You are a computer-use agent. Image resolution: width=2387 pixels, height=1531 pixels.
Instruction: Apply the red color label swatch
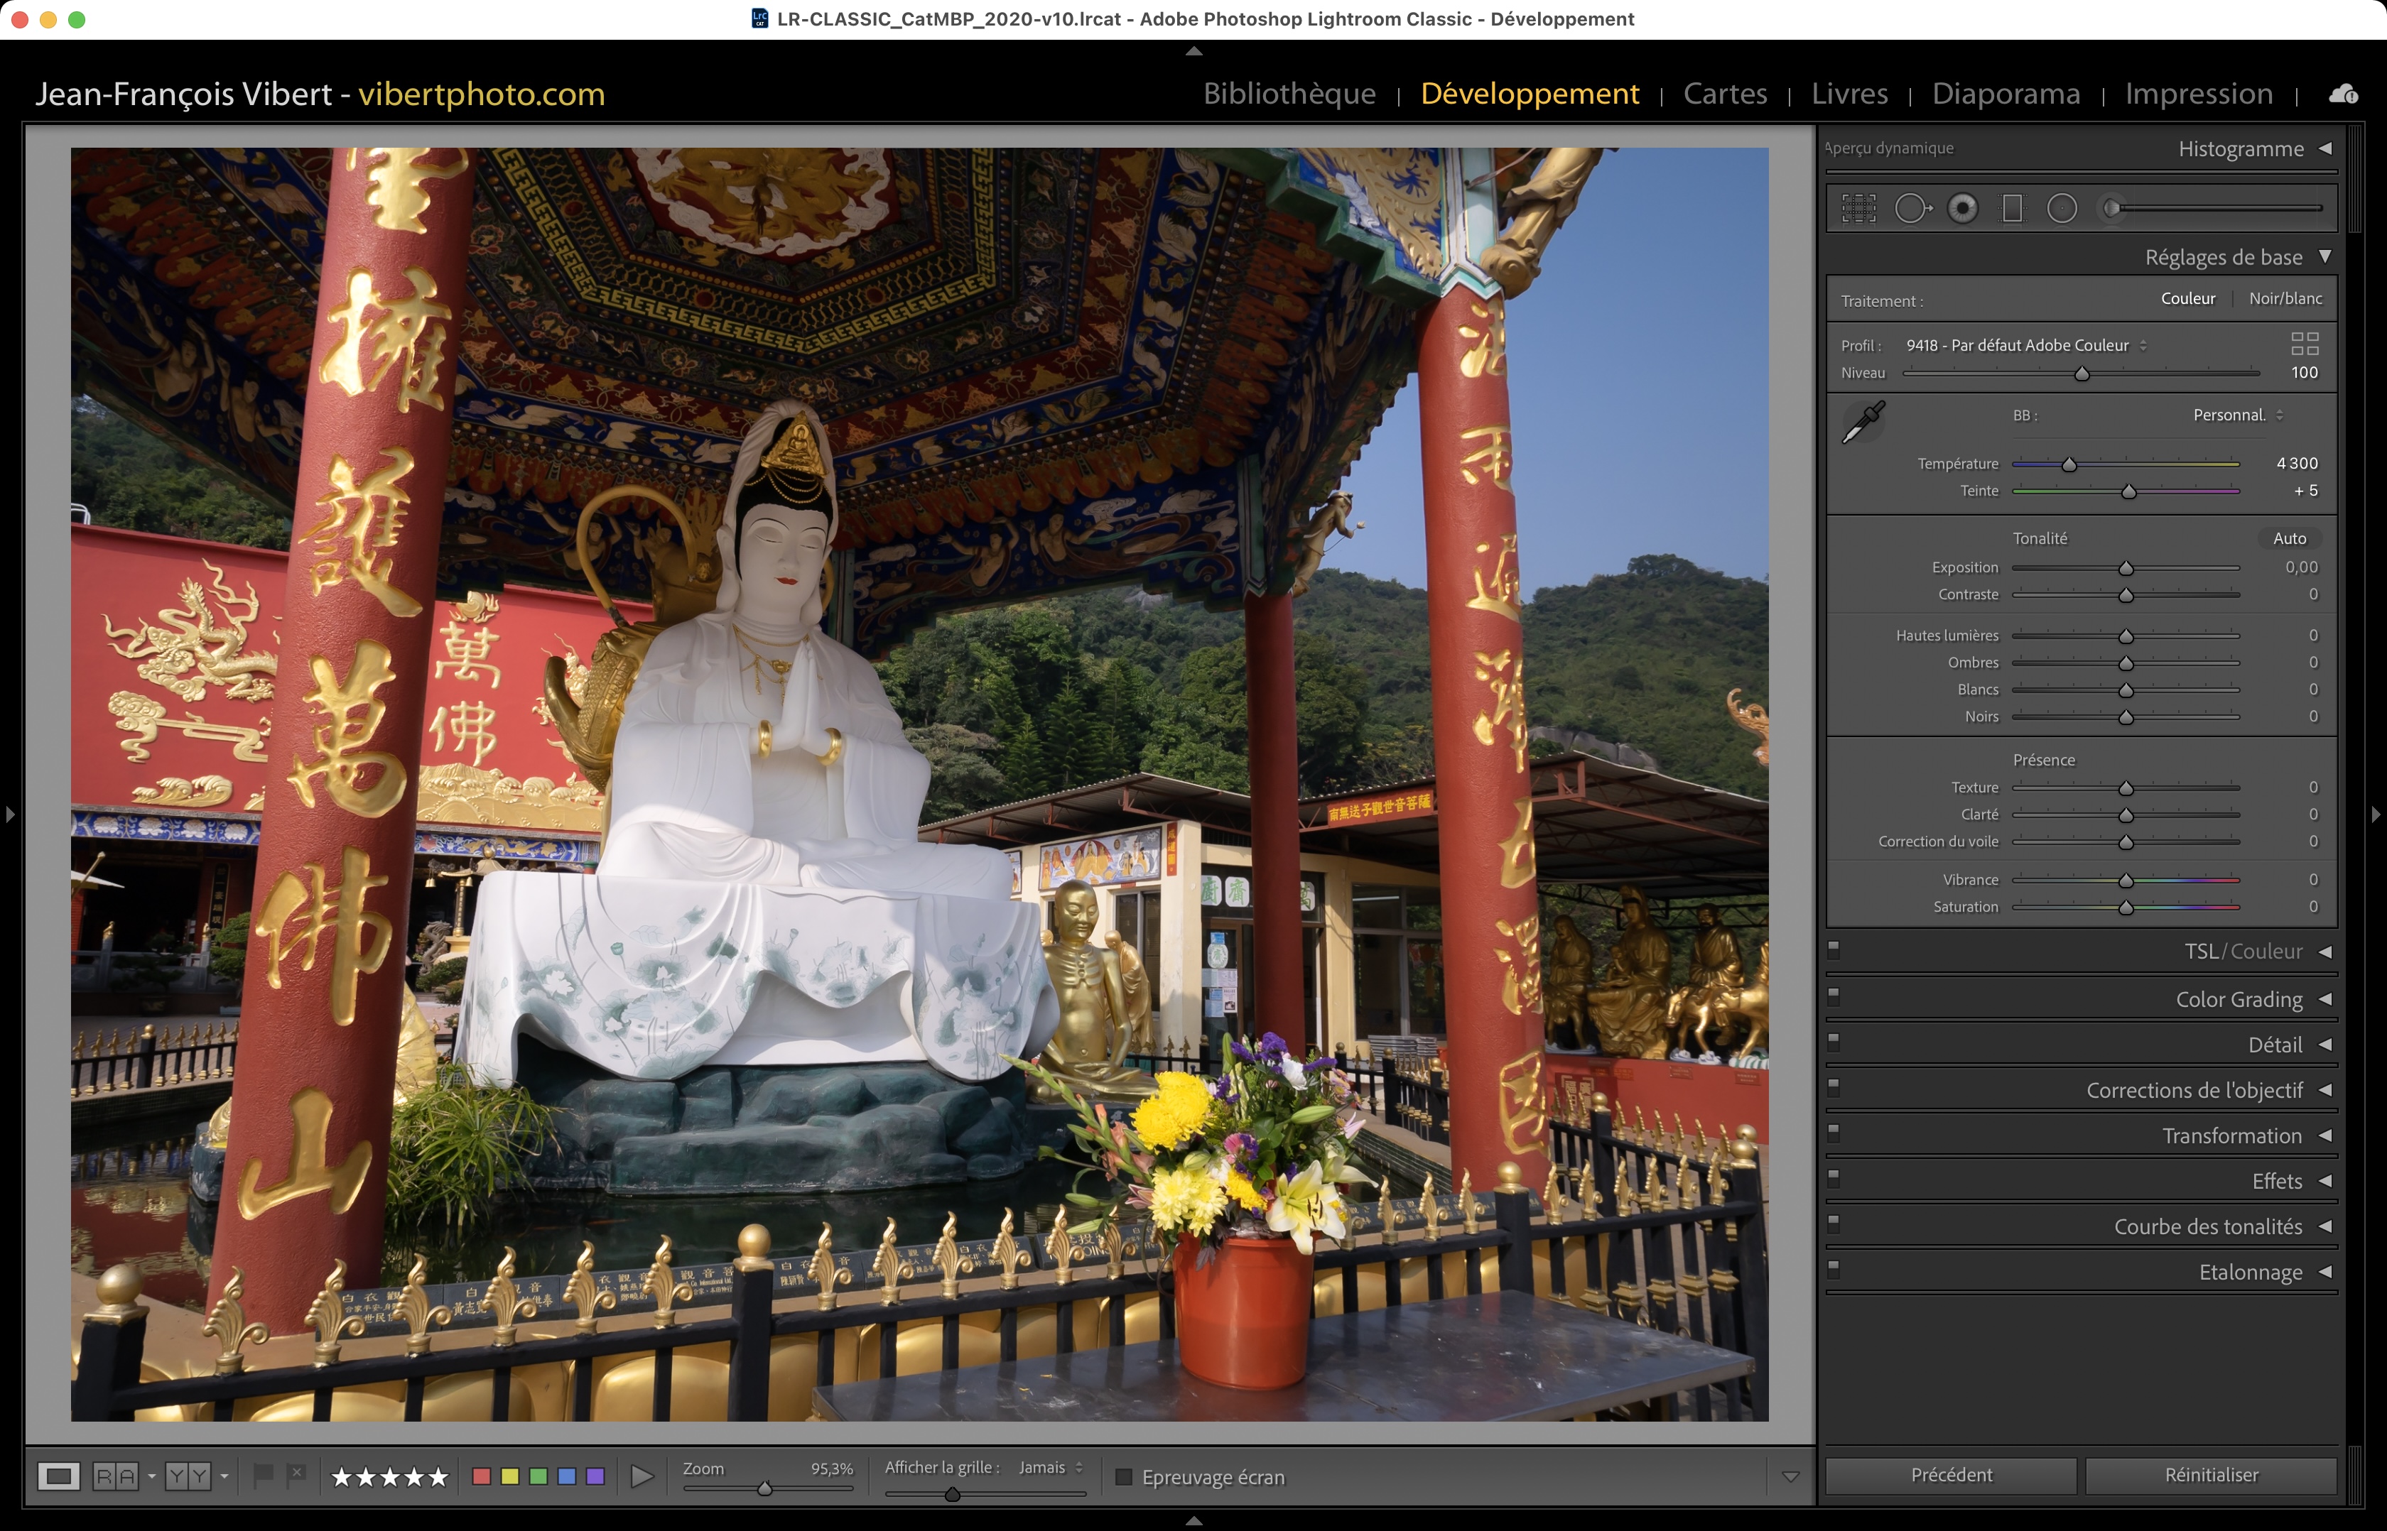(x=482, y=1476)
